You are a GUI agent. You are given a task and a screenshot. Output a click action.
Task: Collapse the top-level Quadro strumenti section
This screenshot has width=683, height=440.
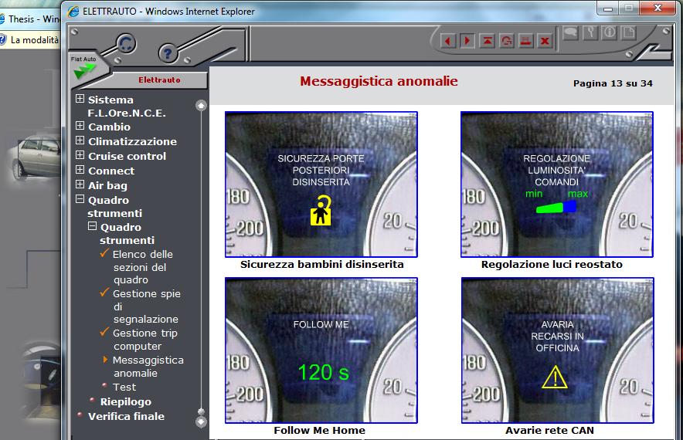click(80, 199)
